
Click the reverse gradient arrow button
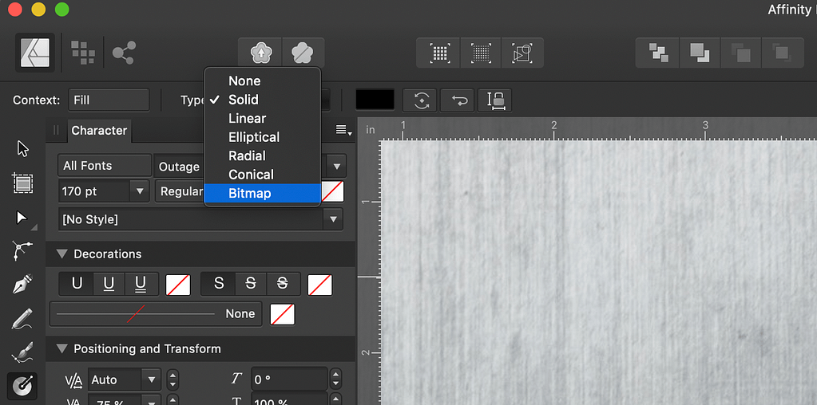(458, 100)
